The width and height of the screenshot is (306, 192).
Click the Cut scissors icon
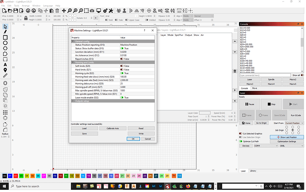46,11
